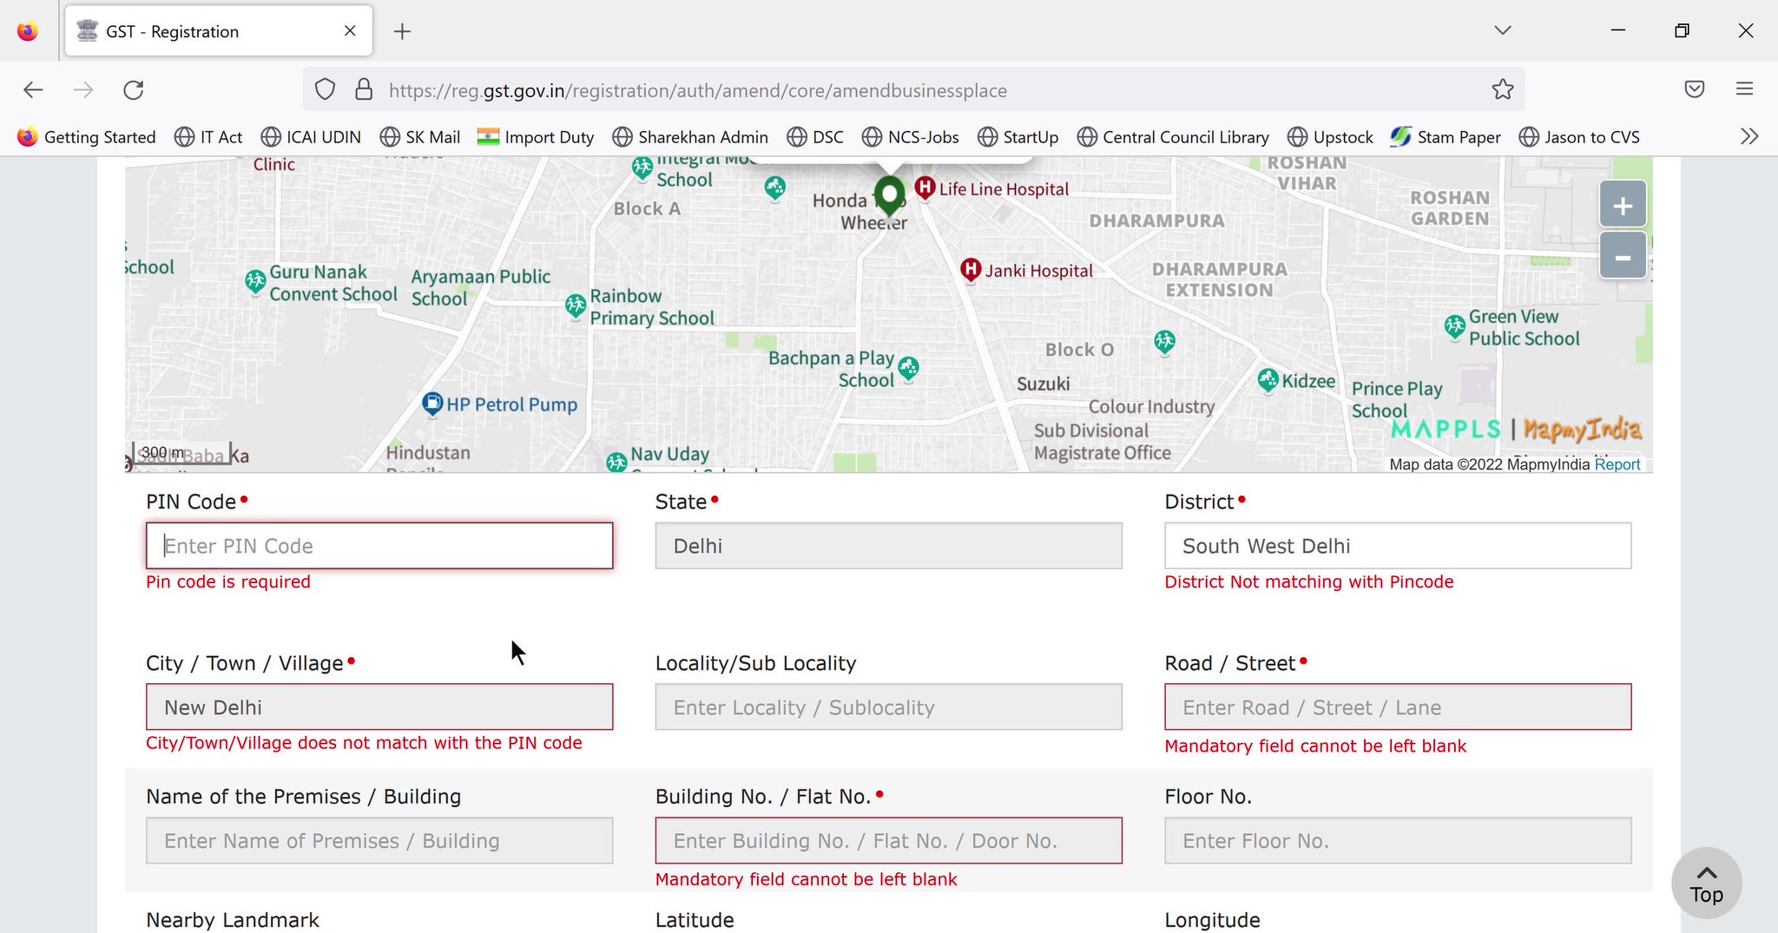Click the Kidzee map marker
This screenshot has height=933, width=1778.
click(1268, 380)
